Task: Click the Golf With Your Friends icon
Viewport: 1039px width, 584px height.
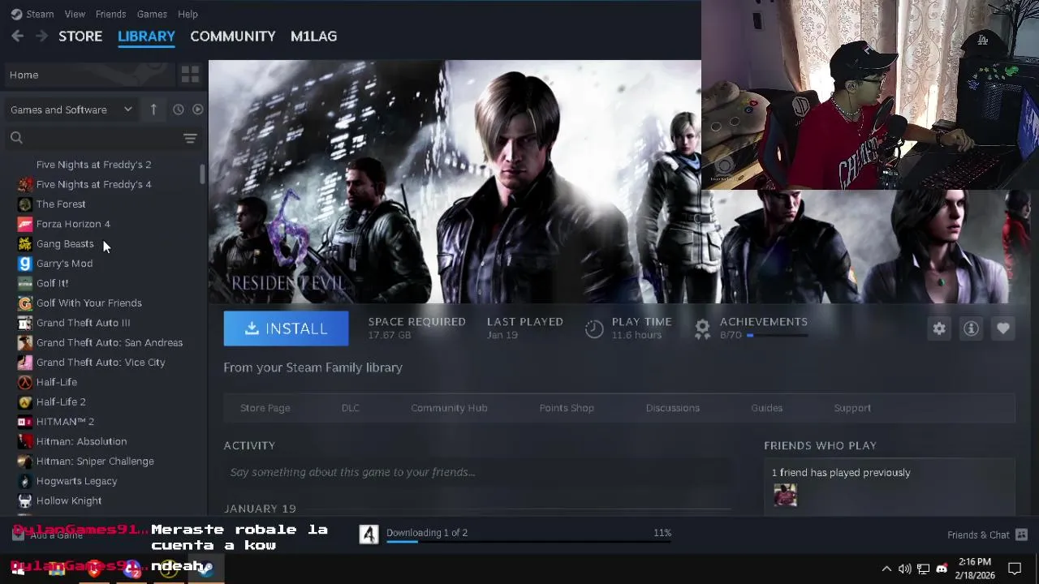Action: click(x=25, y=303)
